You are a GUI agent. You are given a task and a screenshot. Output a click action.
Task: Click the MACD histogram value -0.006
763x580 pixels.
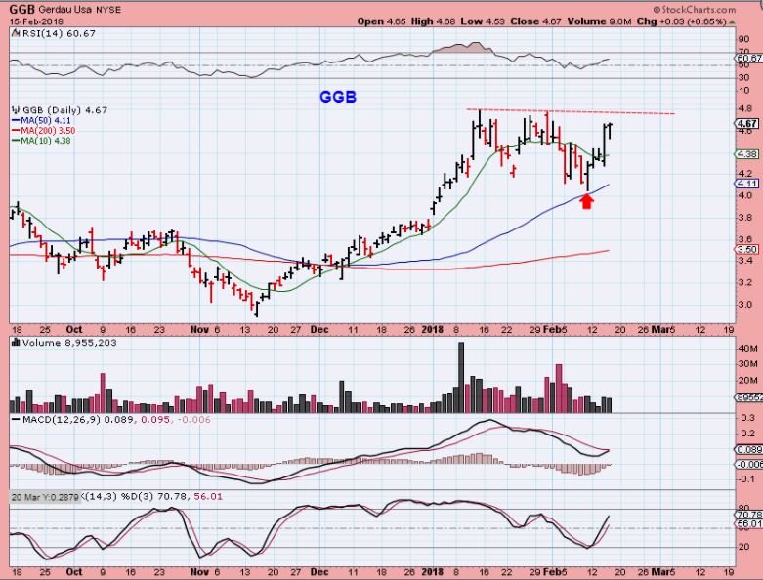pos(193,419)
